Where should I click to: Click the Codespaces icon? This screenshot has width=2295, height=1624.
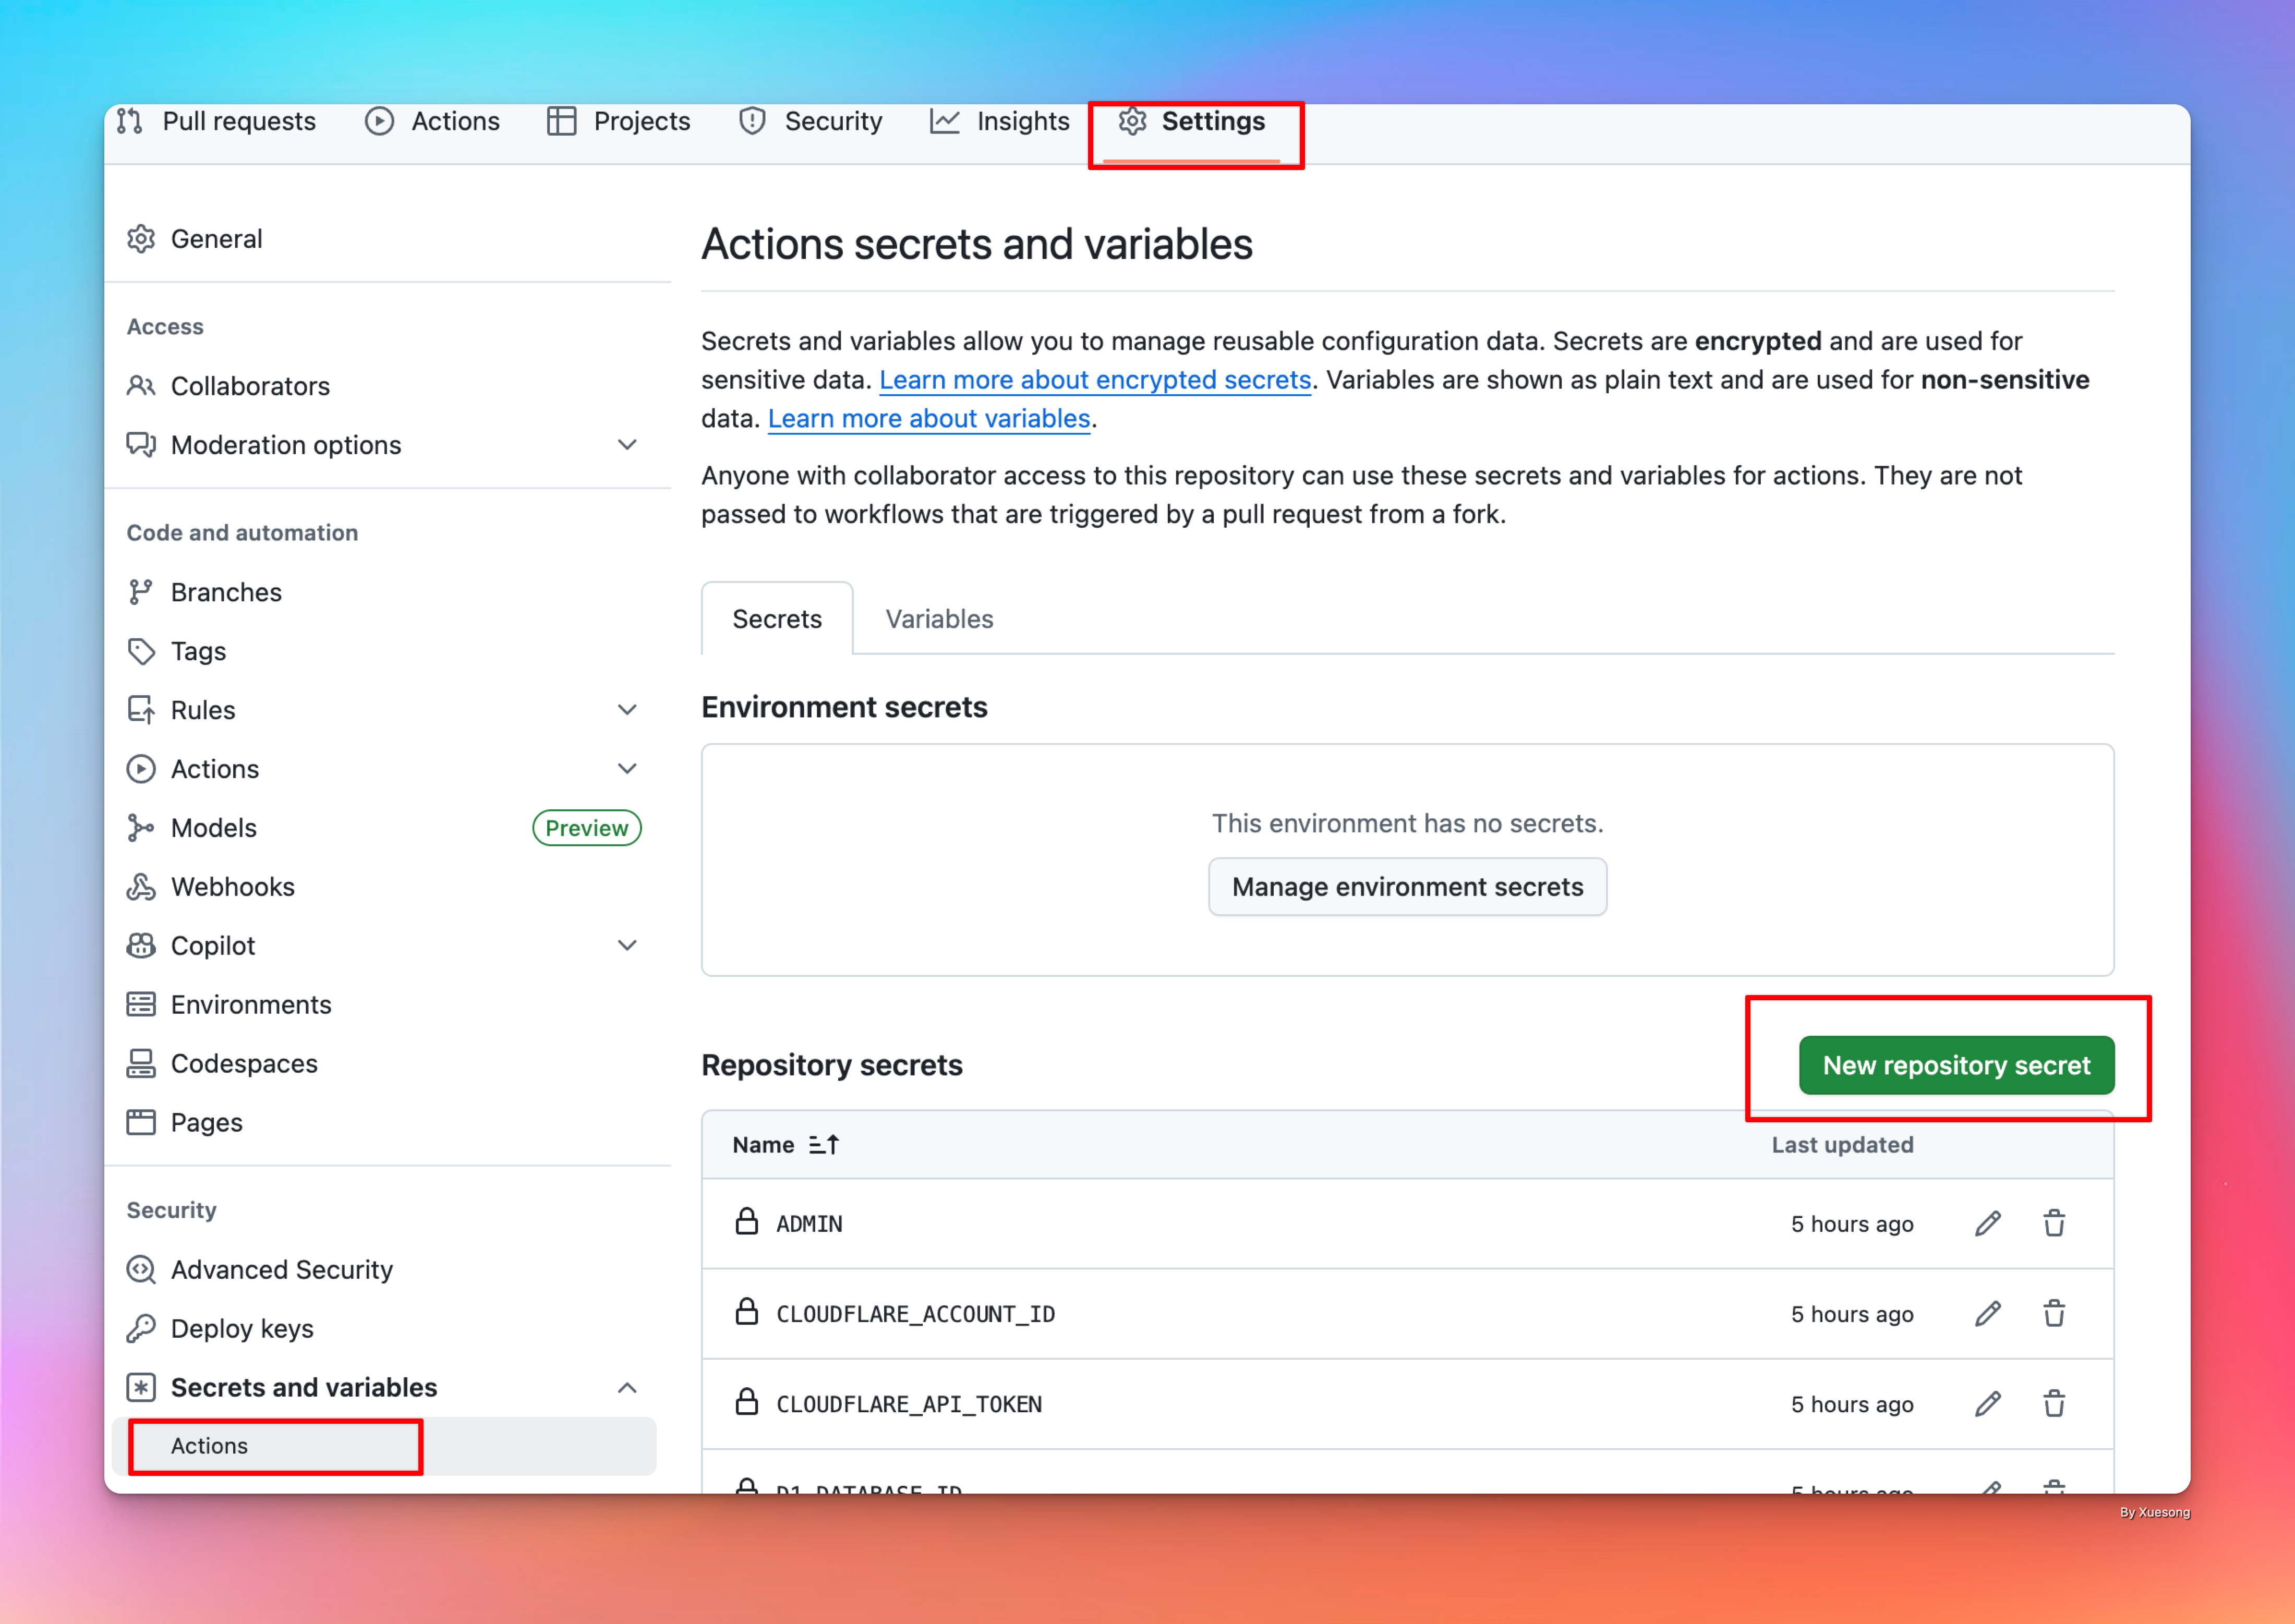(x=141, y=1064)
